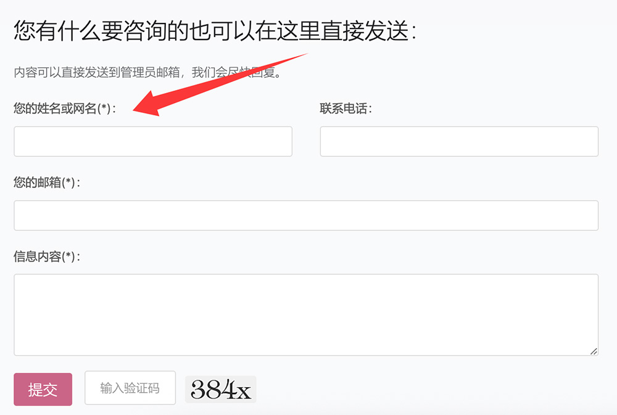The image size is (617, 415).
Task: Click the heading 您有什么要咨询的也可以在这里直接发送
Action: 215,30
